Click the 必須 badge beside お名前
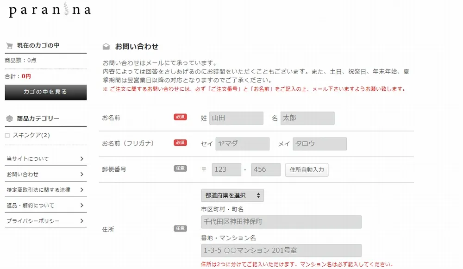 click(x=180, y=117)
